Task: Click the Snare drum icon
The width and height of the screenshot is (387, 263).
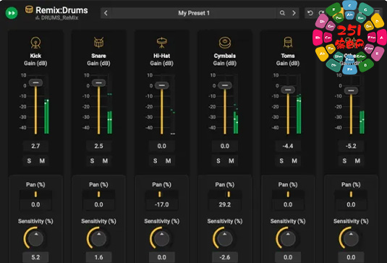Action: click(x=98, y=43)
